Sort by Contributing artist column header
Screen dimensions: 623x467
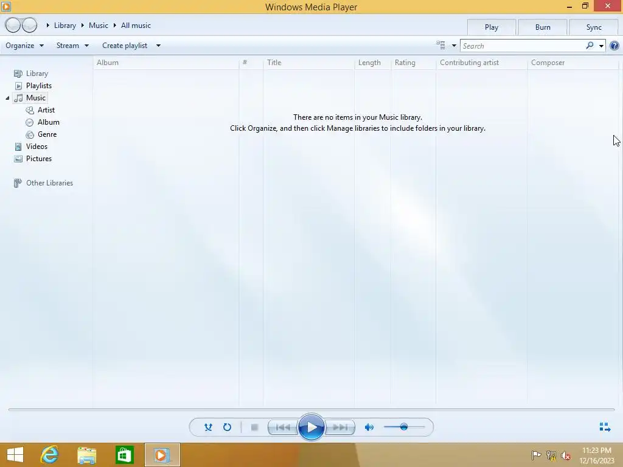click(x=482, y=63)
